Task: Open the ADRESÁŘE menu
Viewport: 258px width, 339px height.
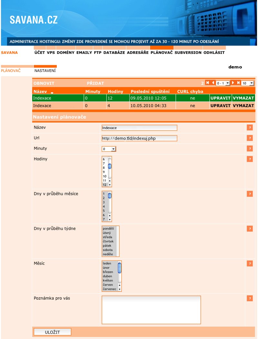Action: (x=138, y=53)
